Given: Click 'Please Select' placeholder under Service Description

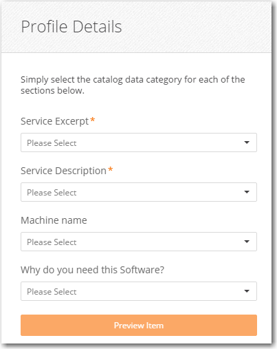Looking at the screenshot, I should 52,193.
